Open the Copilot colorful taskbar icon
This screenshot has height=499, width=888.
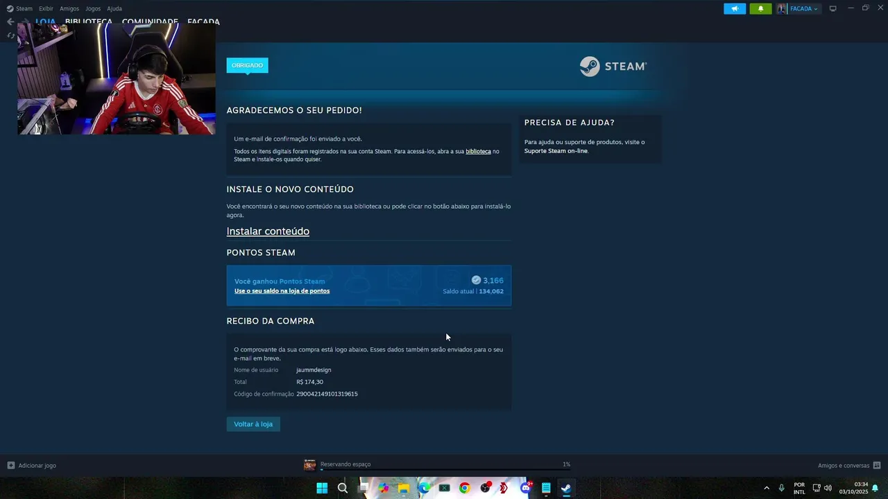click(x=383, y=488)
